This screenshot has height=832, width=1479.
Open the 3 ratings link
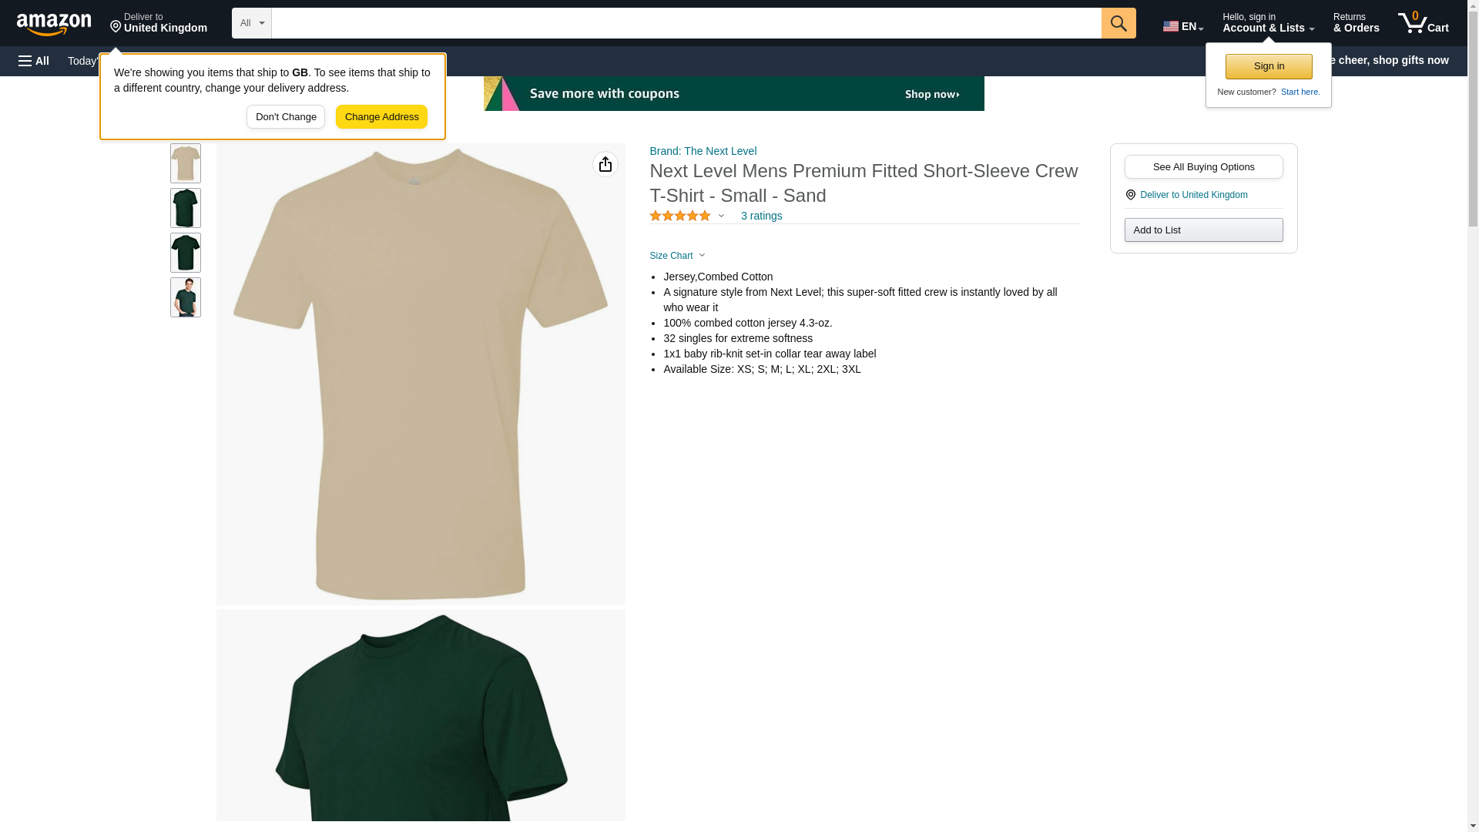pyautogui.click(x=761, y=216)
